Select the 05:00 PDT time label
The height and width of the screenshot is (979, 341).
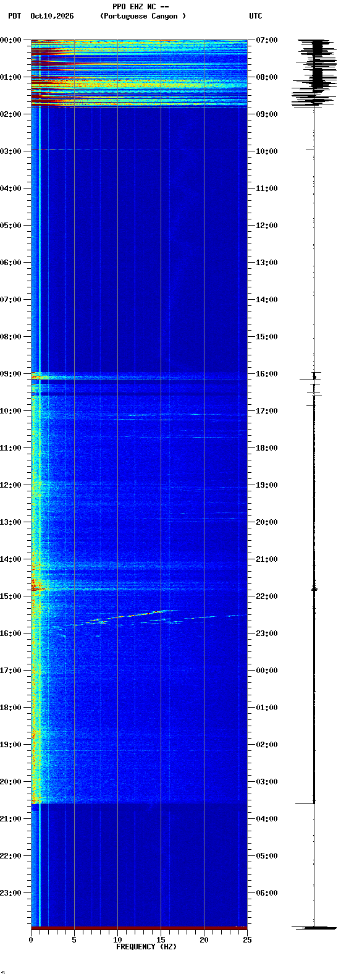[11, 226]
